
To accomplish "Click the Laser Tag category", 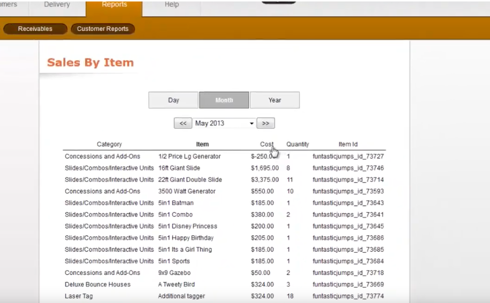I will click(79, 296).
